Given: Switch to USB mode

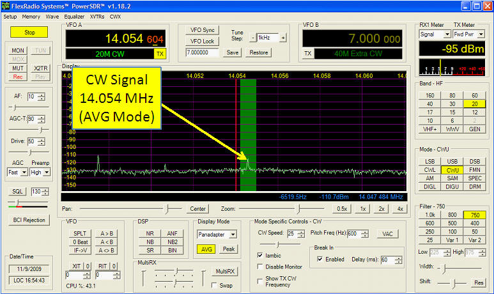Looking at the screenshot, I should click(x=452, y=161).
